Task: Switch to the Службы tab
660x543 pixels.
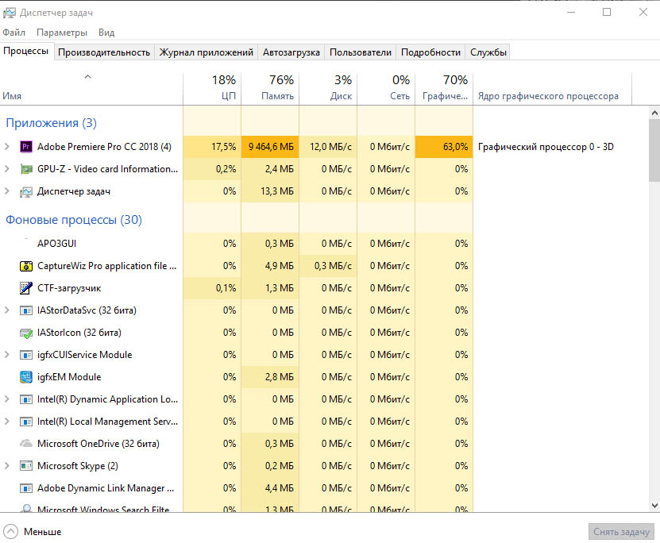Action: tap(488, 52)
